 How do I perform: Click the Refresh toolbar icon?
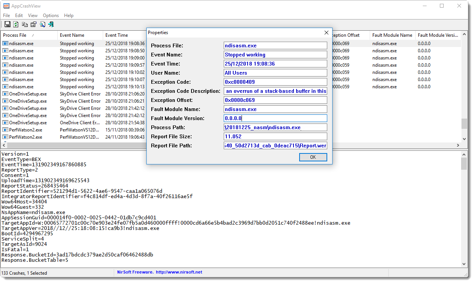point(16,24)
